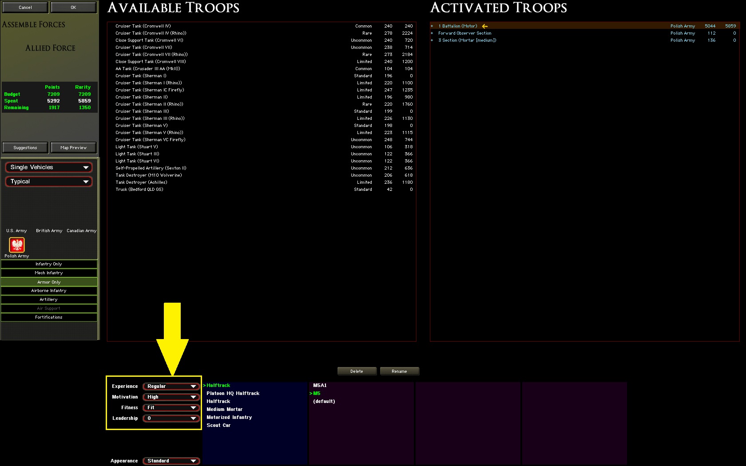Image resolution: width=746 pixels, height=466 pixels.
Task: Click the OK button
Action: (x=73, y=7)
